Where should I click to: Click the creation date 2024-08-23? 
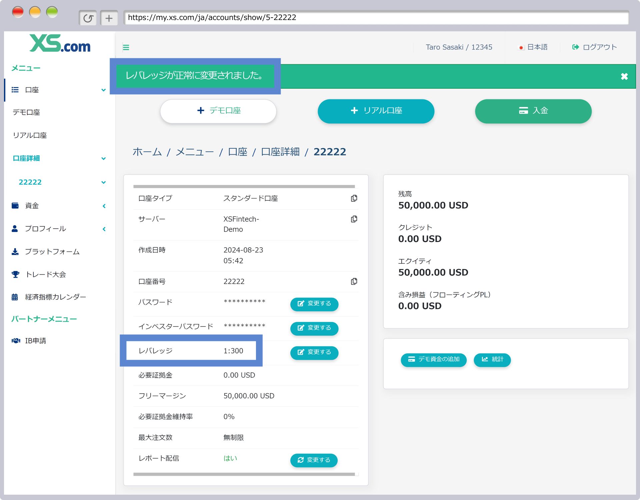[x=243, y=250]
